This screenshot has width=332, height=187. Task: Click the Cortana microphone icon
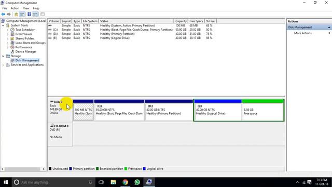[x=90, y=182]
